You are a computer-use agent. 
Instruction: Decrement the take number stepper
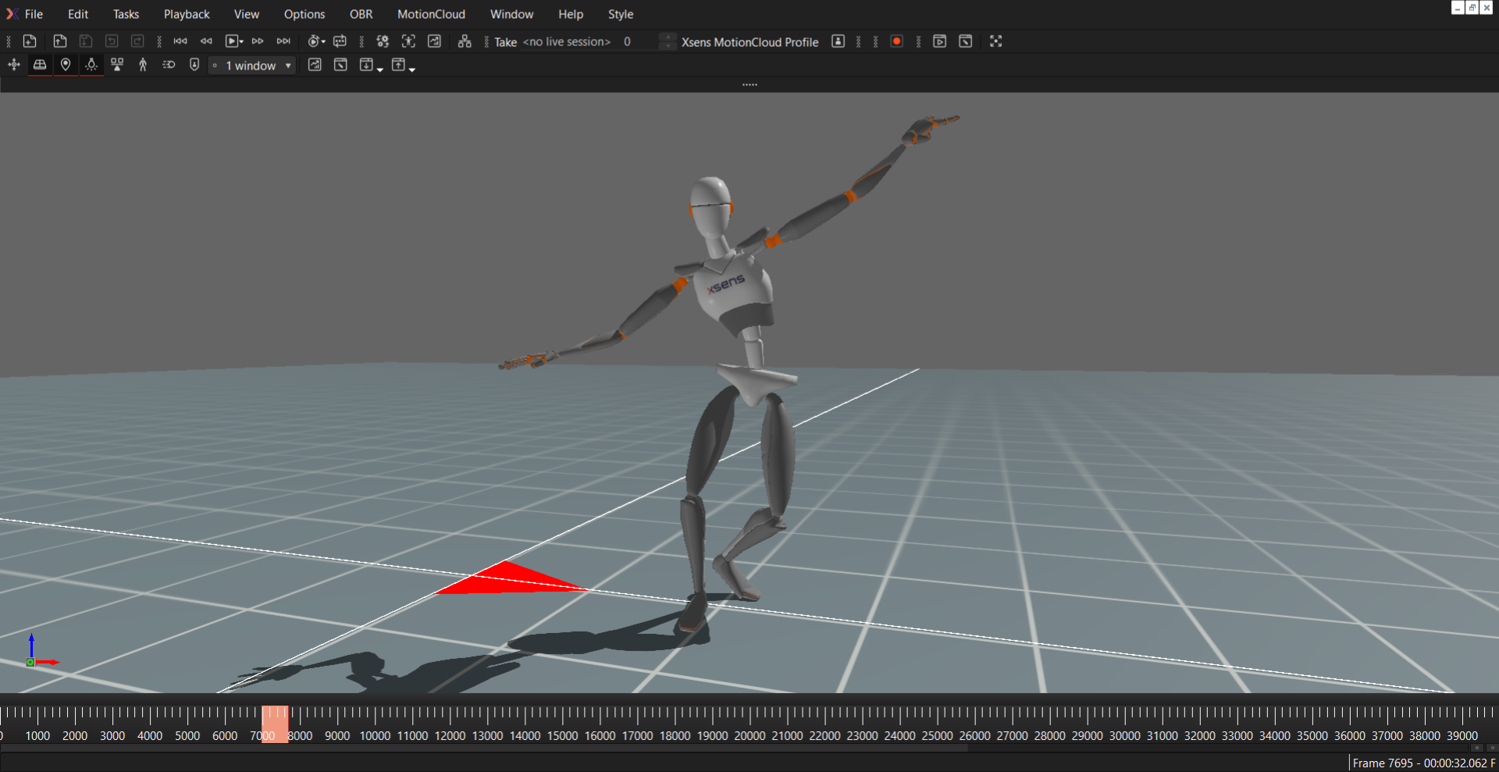click(x=668, y=47)
